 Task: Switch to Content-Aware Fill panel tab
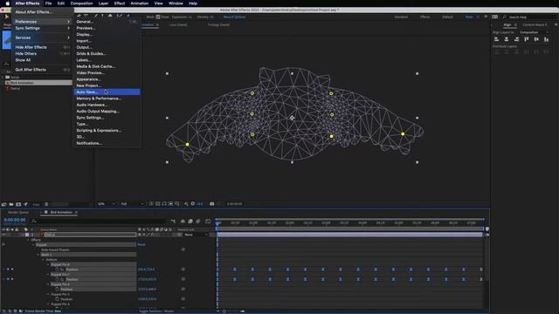click(535, 25)
